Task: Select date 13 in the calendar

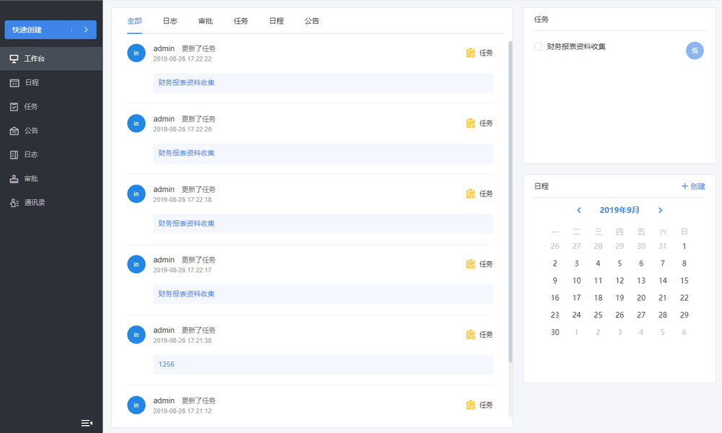Action: coord(641,281)
